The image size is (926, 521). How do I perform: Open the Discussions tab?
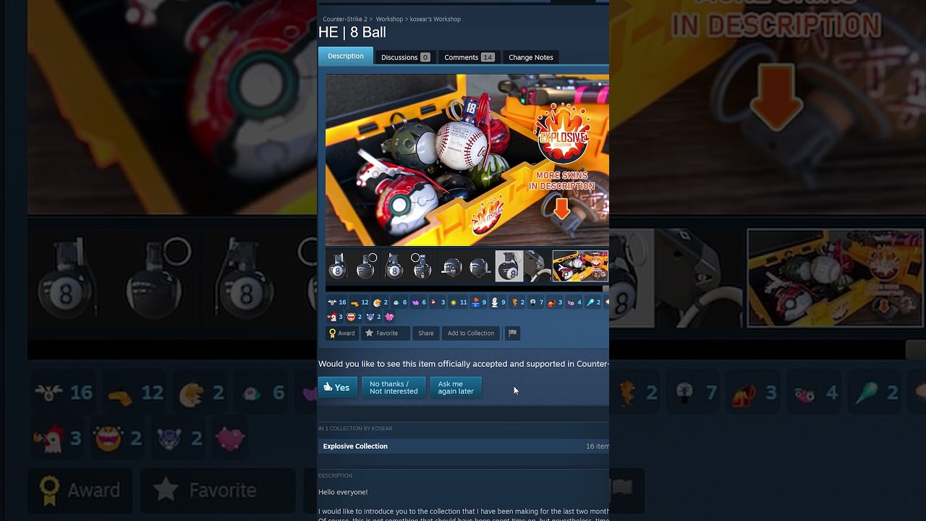405,57
